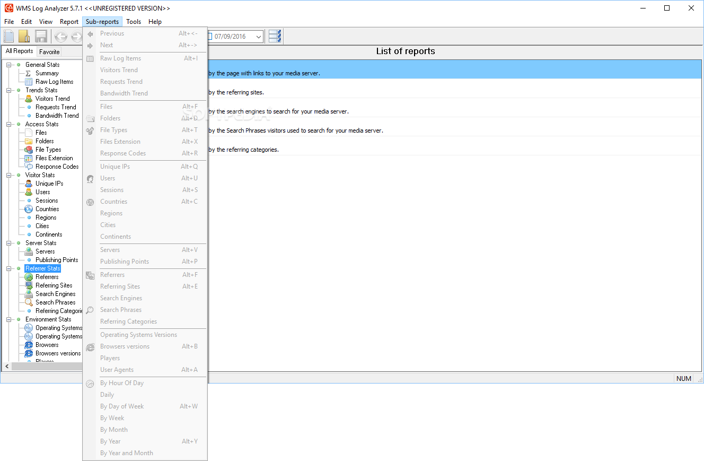
Task: Click the floppy disk save icon
Action: tap(41, 36)
